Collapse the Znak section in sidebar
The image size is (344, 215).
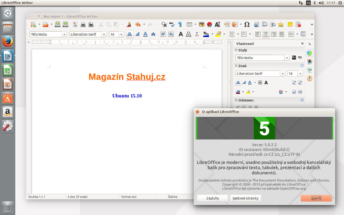tap(236, 66)
